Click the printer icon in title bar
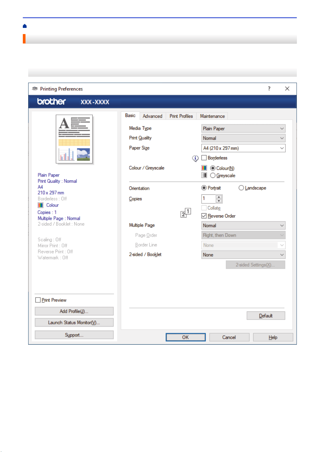 point(35,89)
